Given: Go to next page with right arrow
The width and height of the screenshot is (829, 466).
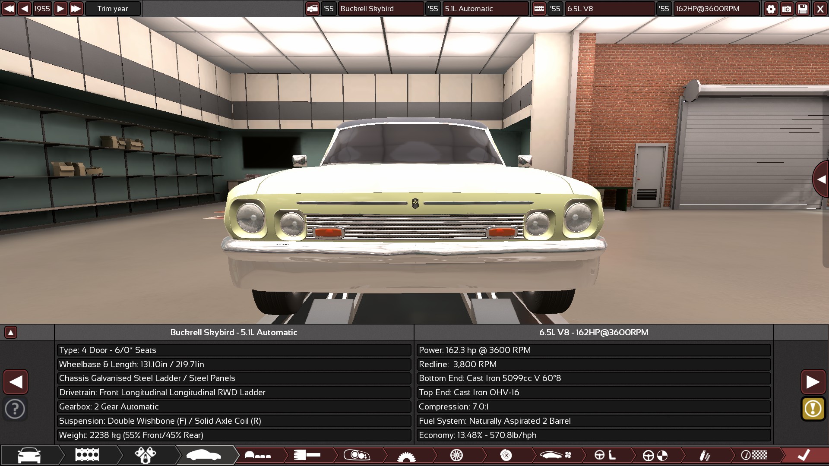Looking at the screenshot, I should click(x=813, y=382).
